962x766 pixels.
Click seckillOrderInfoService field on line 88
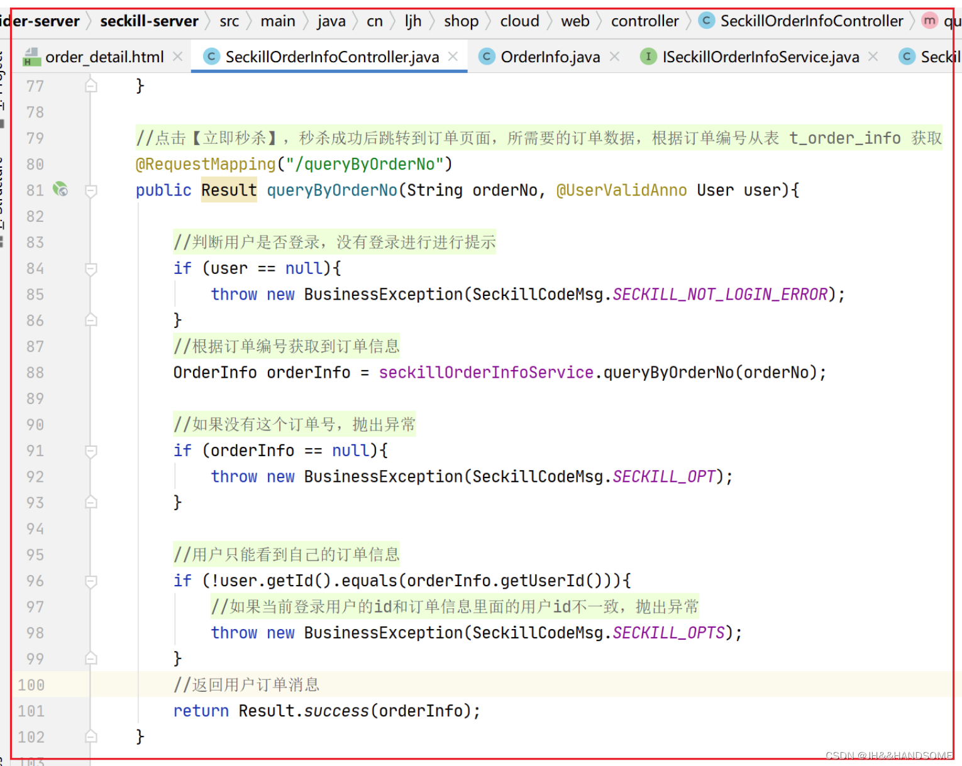tap(486, 373)
